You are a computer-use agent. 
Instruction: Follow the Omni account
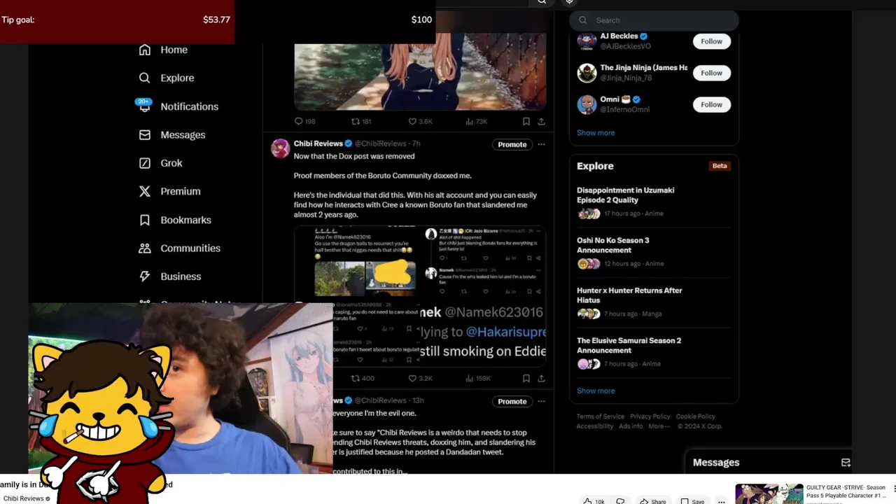pyautogui.click(x=711, y=104)
